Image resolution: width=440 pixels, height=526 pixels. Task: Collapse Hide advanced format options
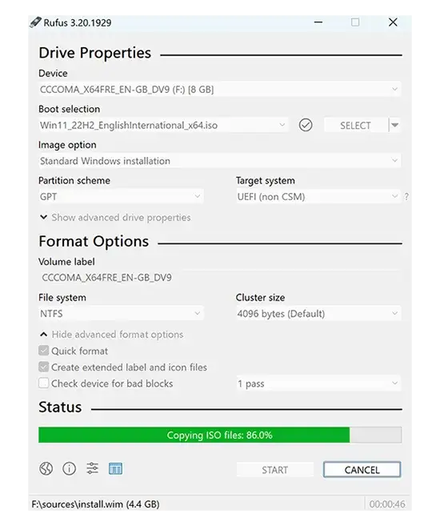(111, 335)
